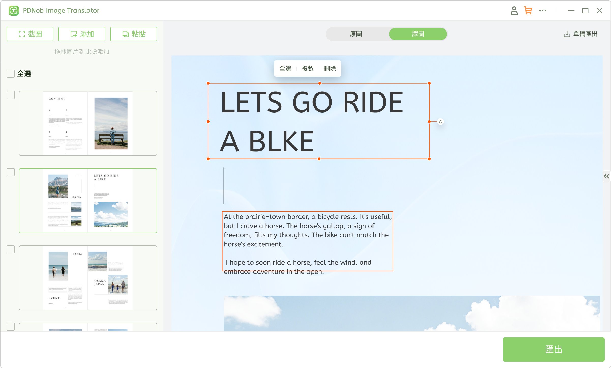The image size is (611, 368).
Task: Open the CONTENT page thumbnail
Action: pos(88,123)
